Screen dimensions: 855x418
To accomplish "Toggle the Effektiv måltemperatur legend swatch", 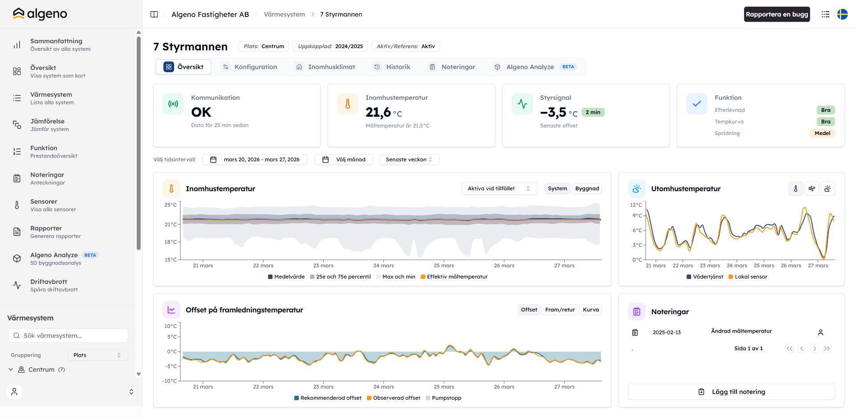I will coord(423,277).
